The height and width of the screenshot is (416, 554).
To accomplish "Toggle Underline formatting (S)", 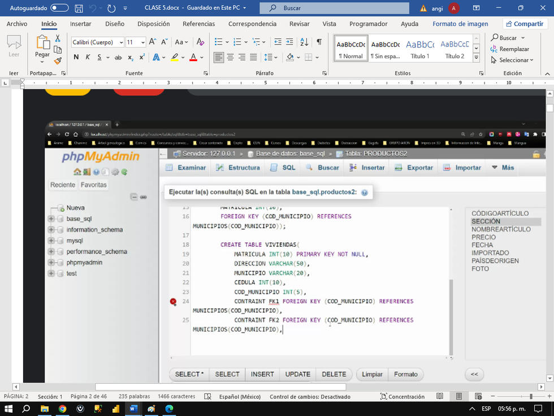I will click(99, 57).
